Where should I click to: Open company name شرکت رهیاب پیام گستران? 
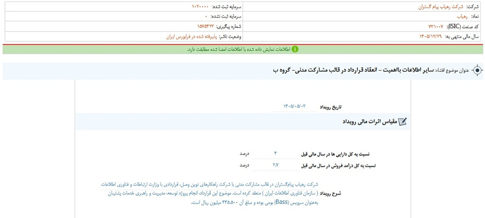(440, 6)
